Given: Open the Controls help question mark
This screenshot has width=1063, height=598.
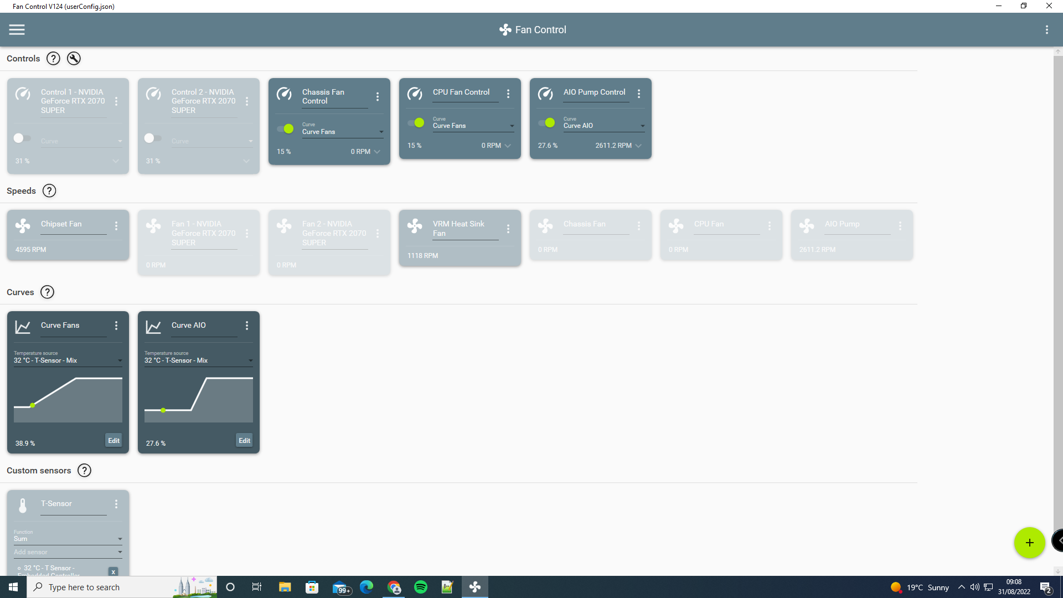Looking at the screenshot, I should pyautogui.click(x=53, y=59).
